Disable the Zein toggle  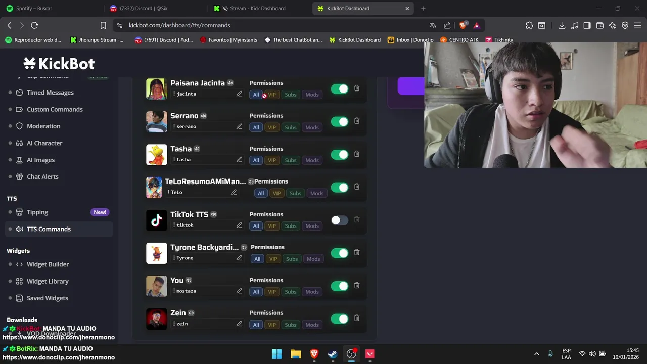coord(340,319)
